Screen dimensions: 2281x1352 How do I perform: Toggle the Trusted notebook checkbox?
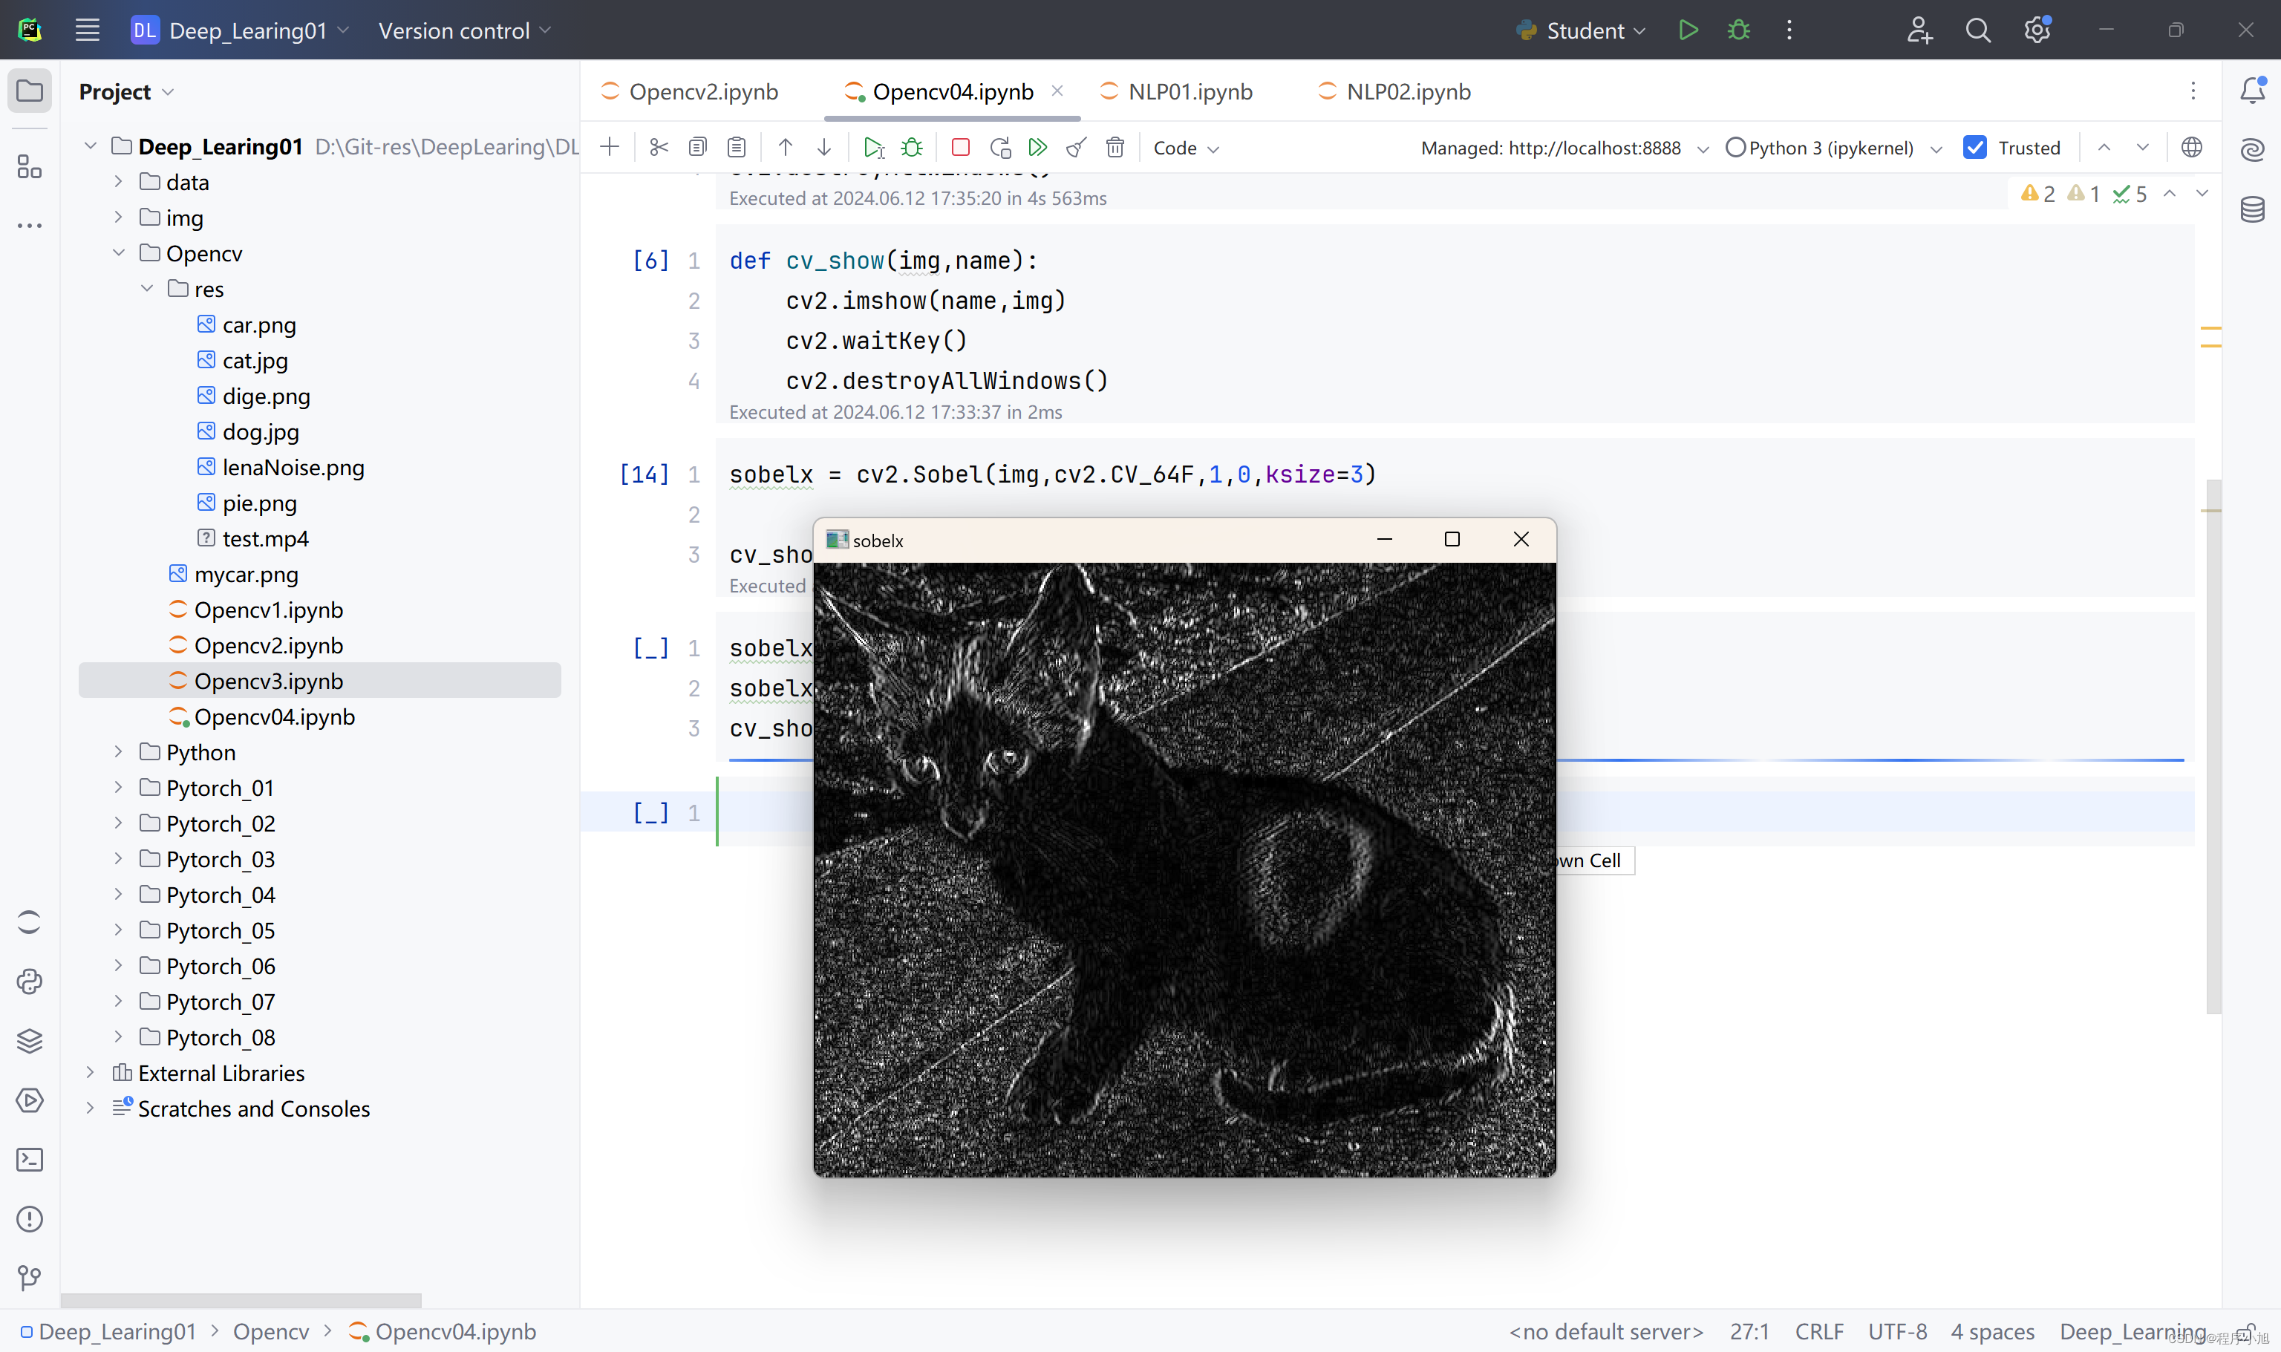click(1975, 147)
